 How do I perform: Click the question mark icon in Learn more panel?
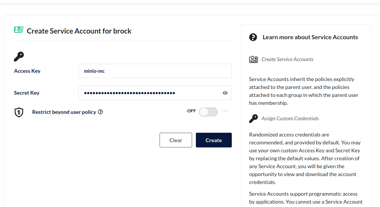[x=253, y=37]
